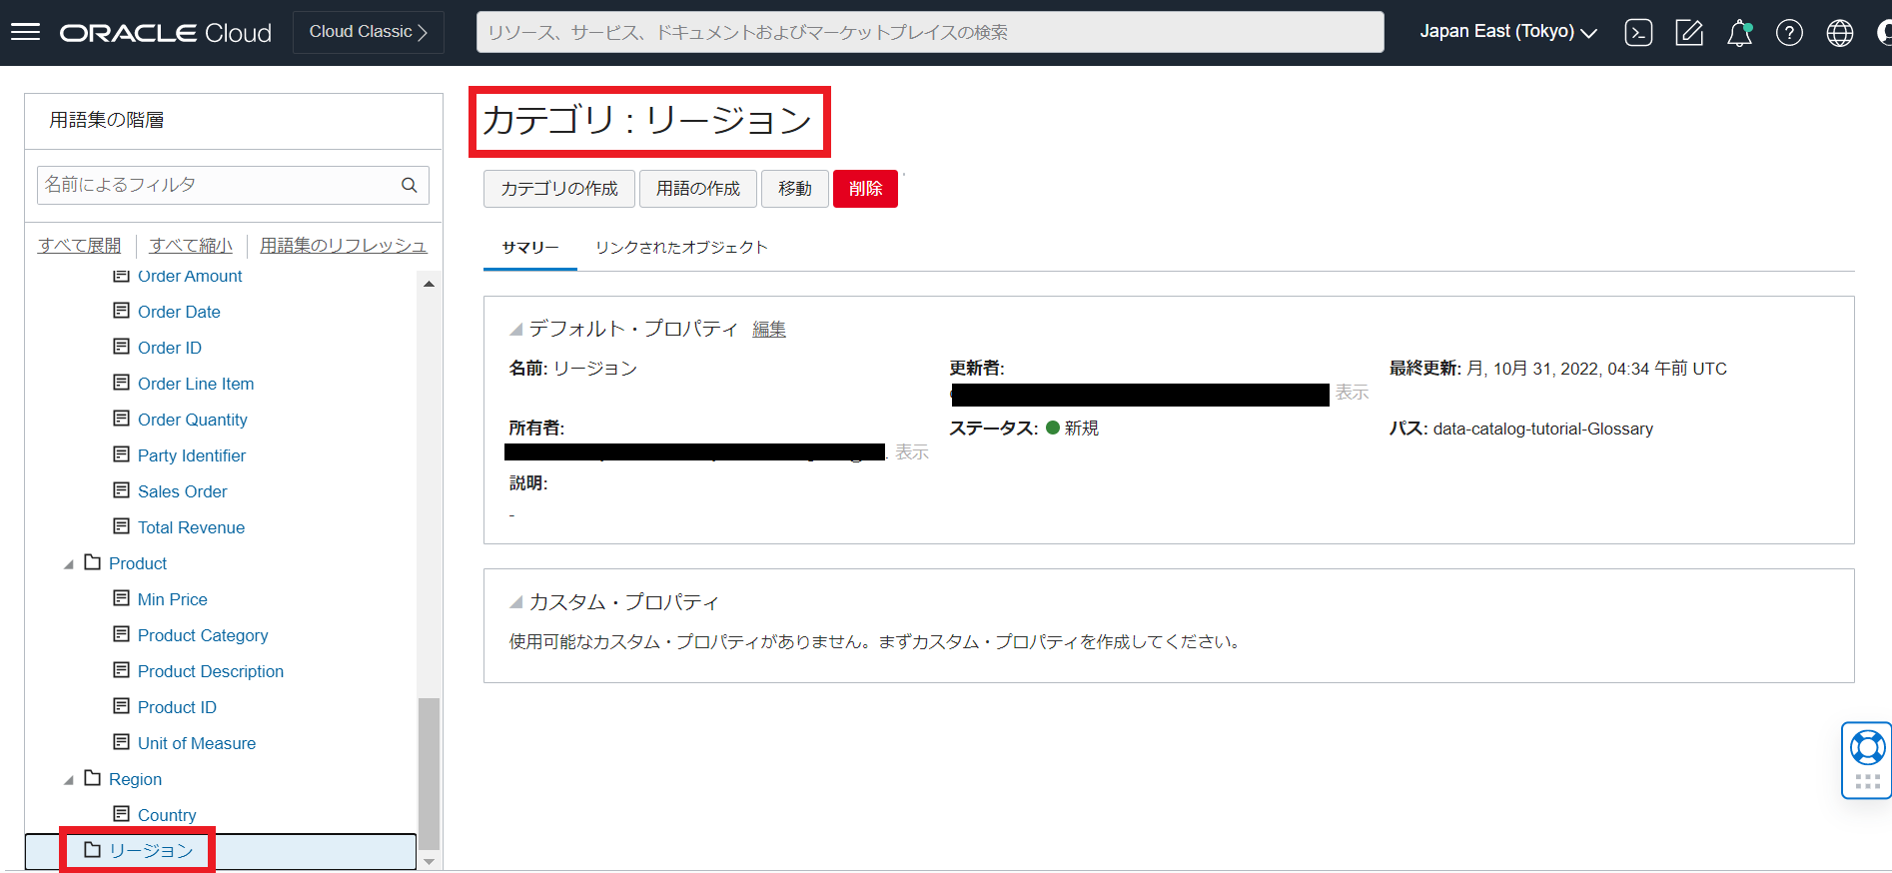Collapse the カスタム・プロパティ section

pyautogui.click(x=515, y=602)
